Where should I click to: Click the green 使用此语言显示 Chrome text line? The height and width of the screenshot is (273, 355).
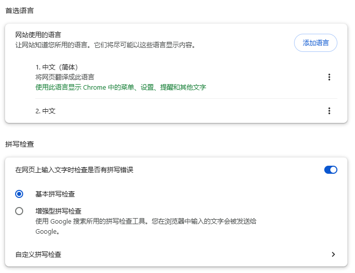pos(121,87)
